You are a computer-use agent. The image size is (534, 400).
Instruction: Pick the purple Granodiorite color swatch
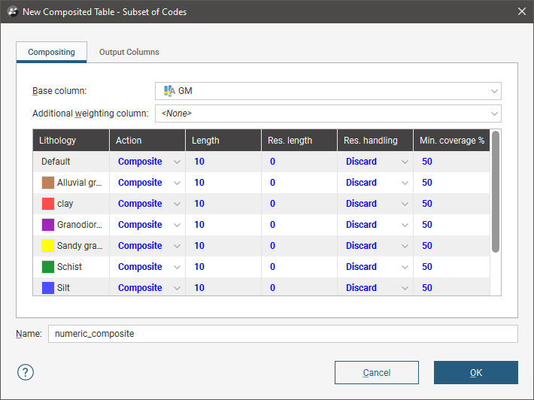[48, 225]
